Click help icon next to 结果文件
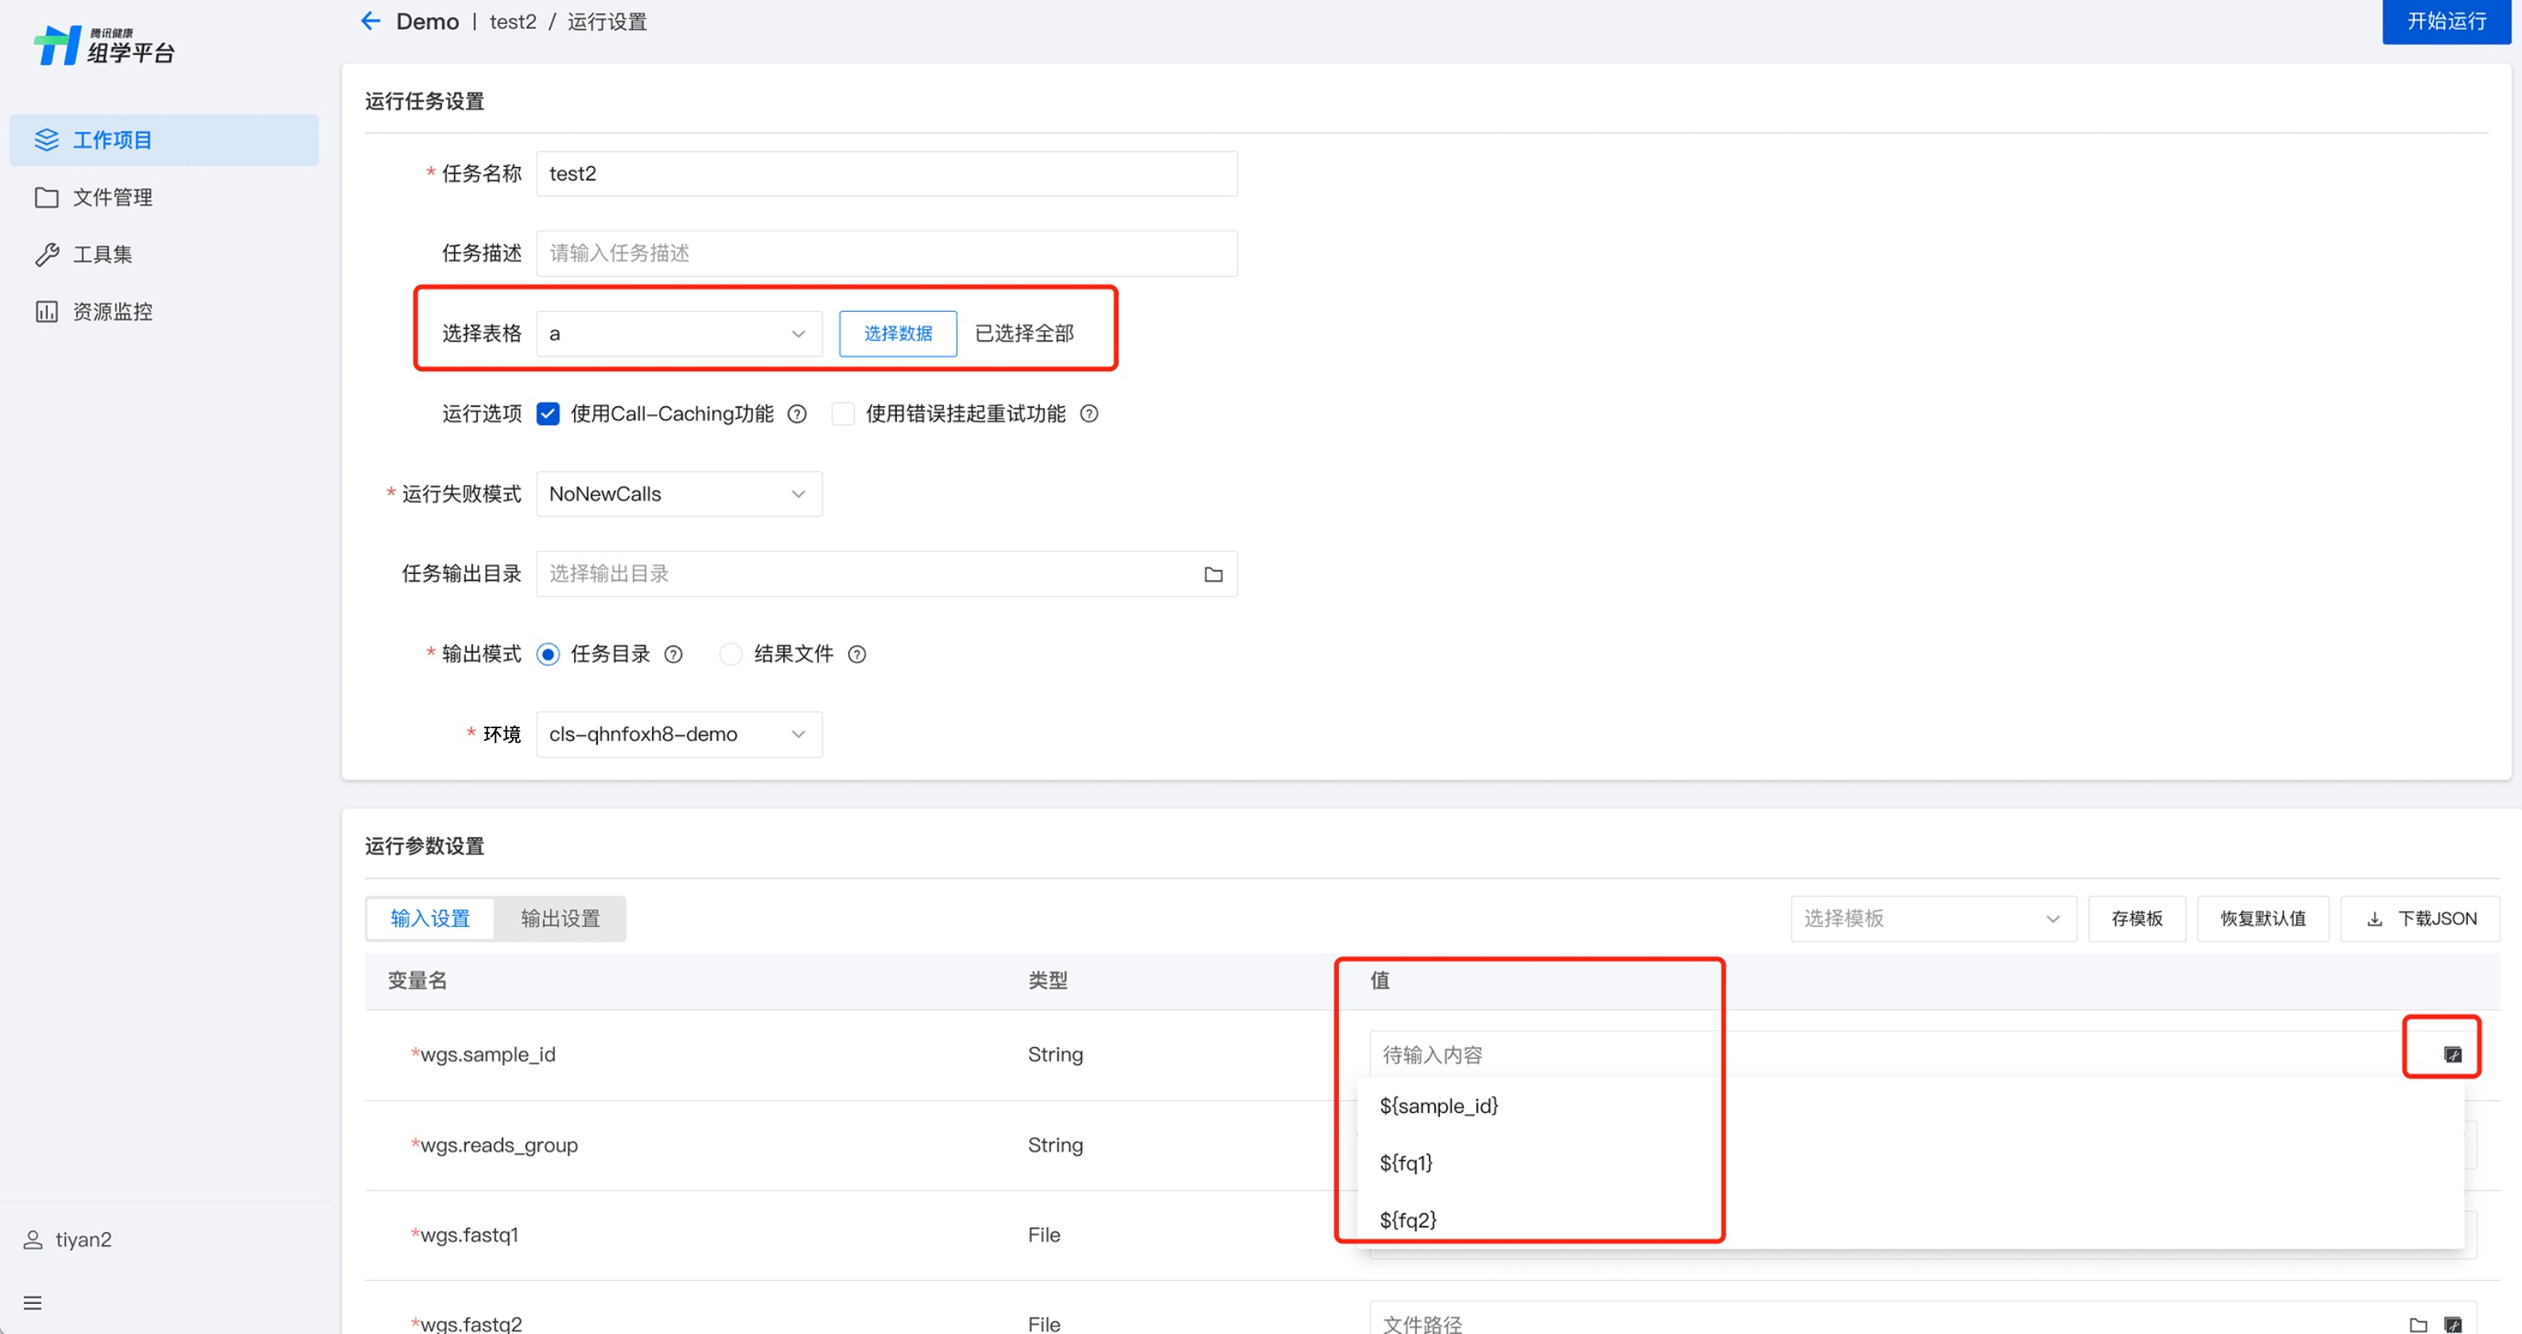The width and height of the screenshot is (2522, 1334). coord(856,653)
